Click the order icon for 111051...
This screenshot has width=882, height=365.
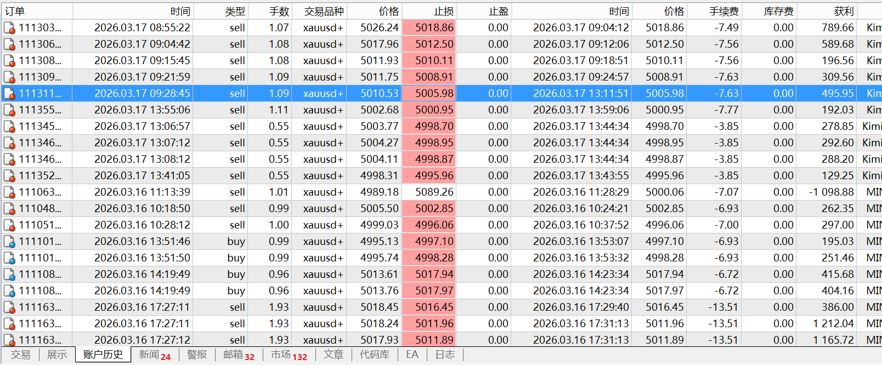coord(9,225)
